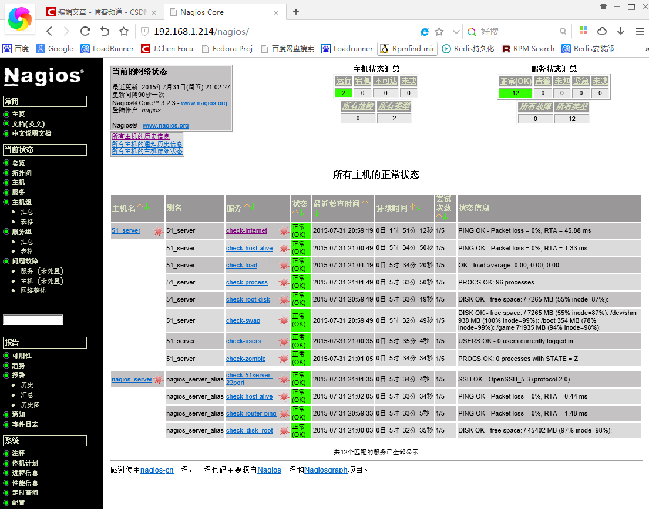Click the www.nagios.org link beside Nagios Core 3.2.3
This screenshot has height=509, width=649.
point(204,103)
